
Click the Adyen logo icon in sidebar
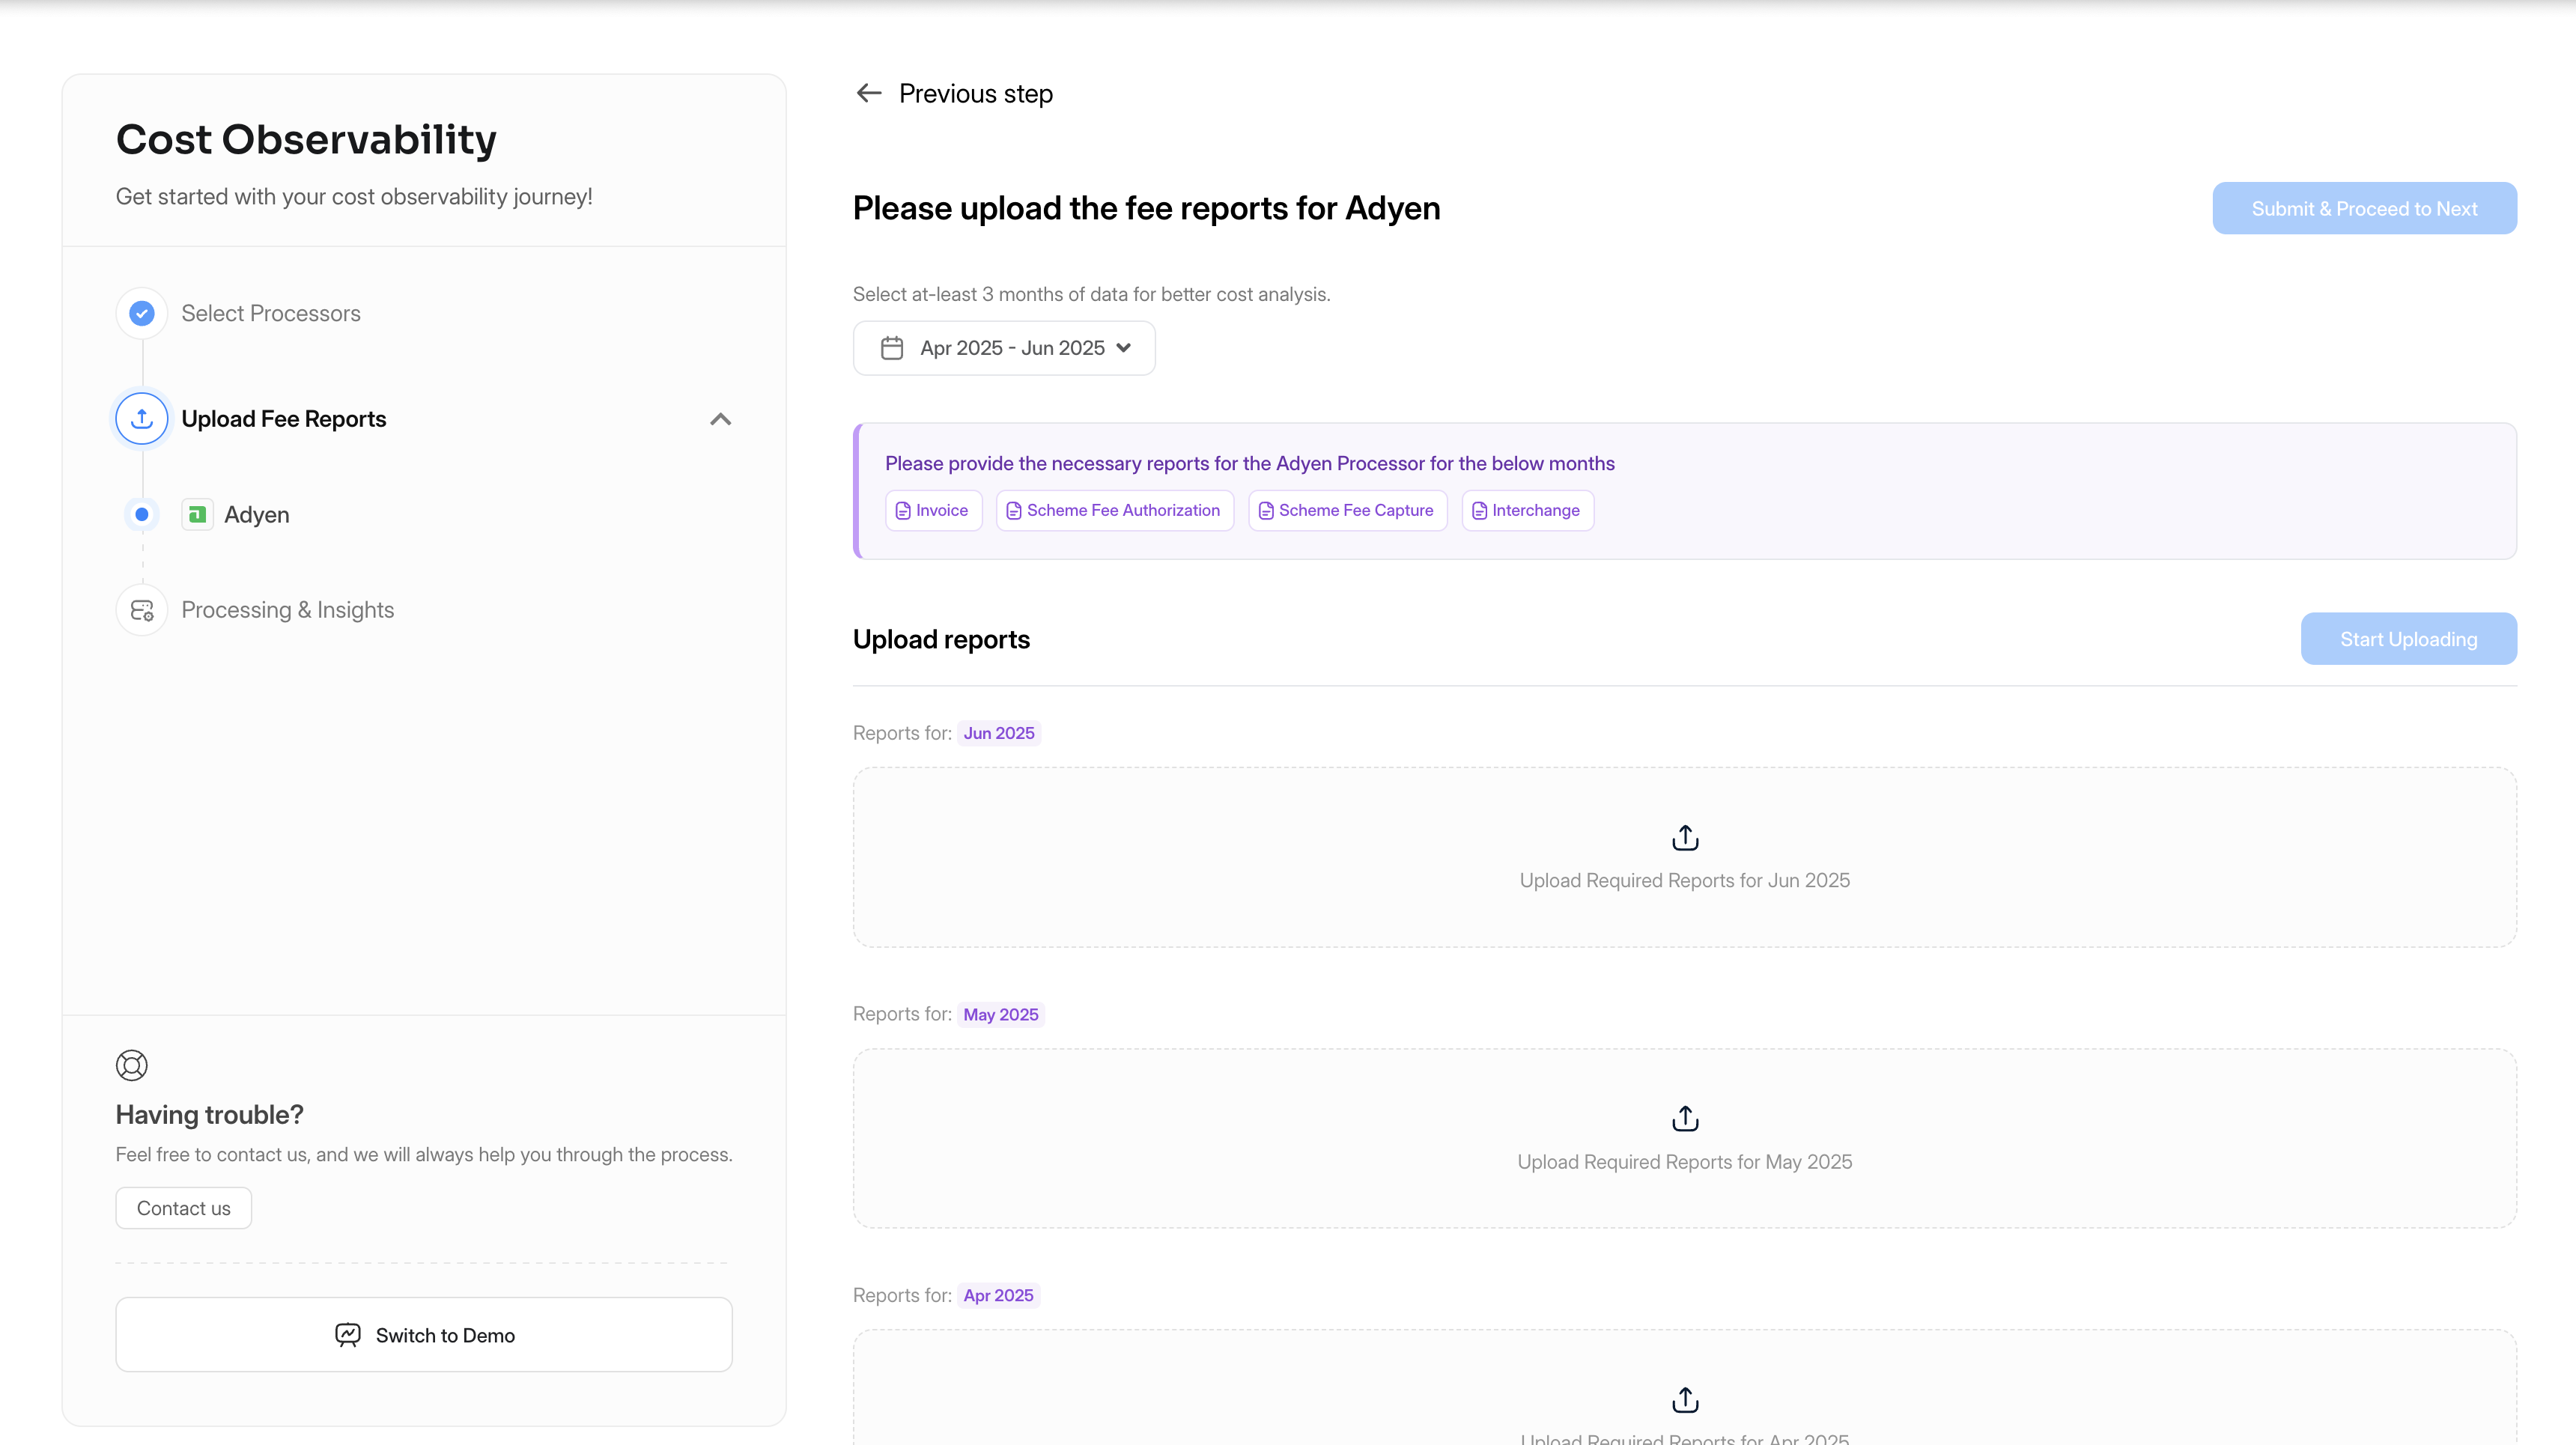point(197,514)
